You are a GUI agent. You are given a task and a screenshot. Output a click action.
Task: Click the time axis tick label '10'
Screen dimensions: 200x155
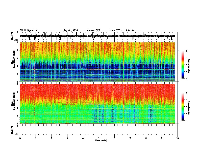(178, 138)
